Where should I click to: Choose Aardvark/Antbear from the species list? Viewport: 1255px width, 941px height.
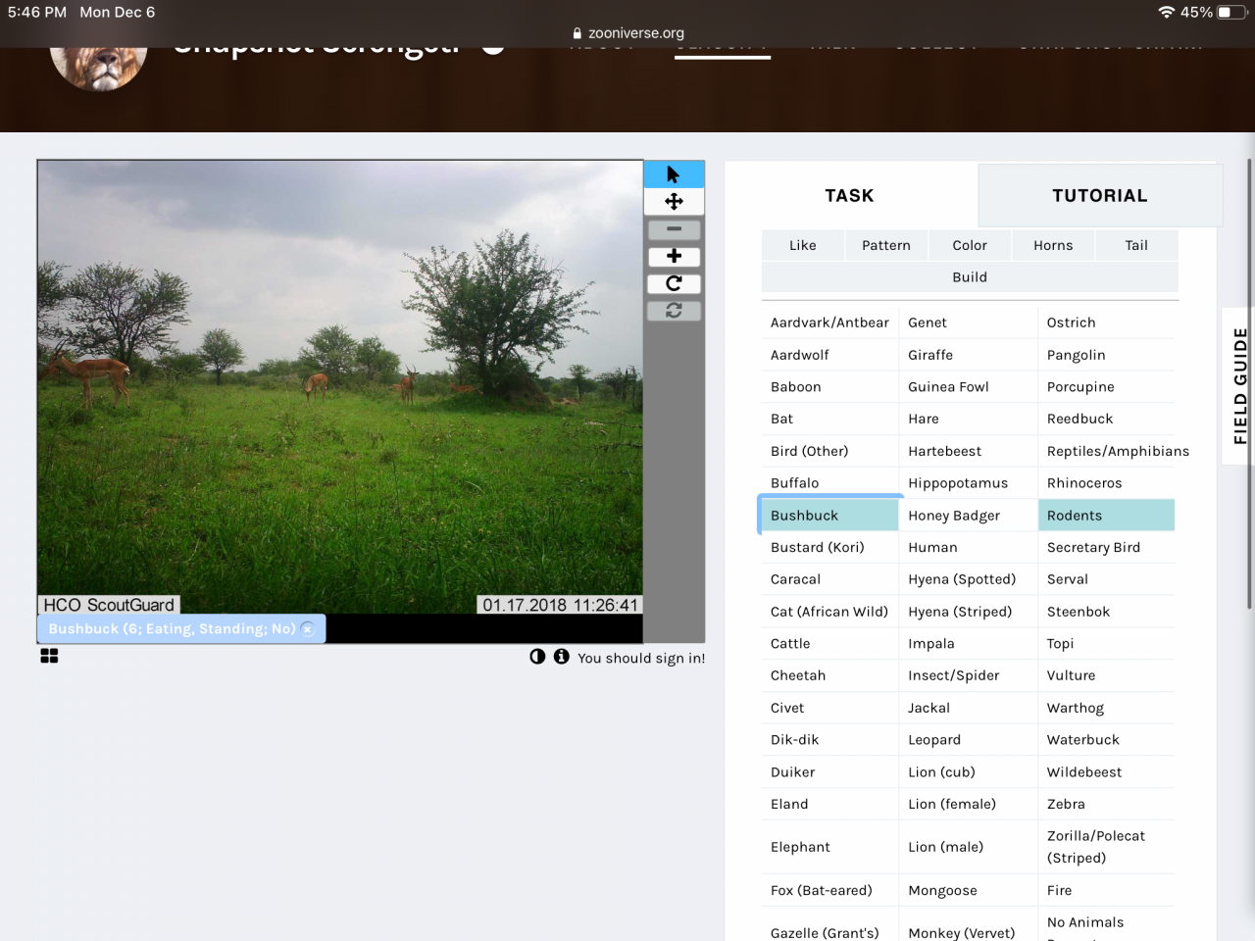829,322
